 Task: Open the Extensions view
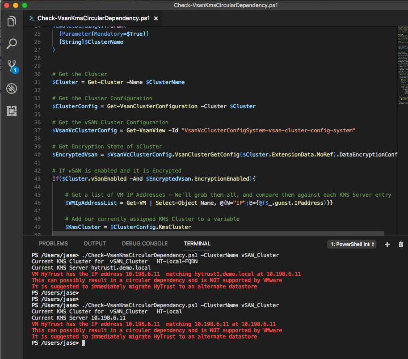12,111
